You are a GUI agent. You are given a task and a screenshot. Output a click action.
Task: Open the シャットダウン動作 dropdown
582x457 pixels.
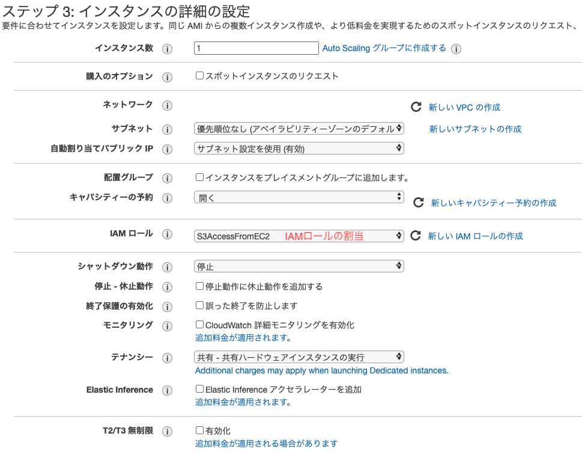(x=299, y=266)
